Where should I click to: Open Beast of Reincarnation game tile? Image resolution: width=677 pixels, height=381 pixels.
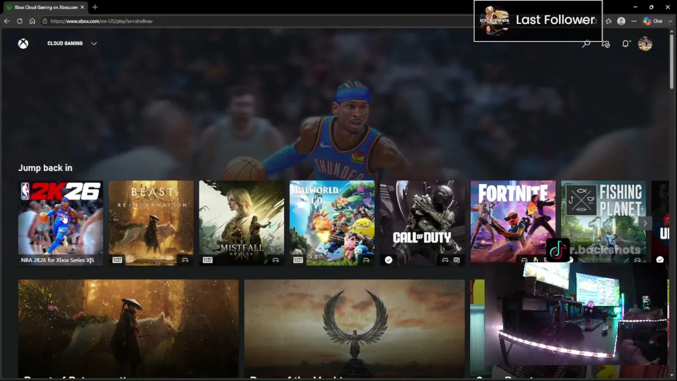(x=151, y=223)
